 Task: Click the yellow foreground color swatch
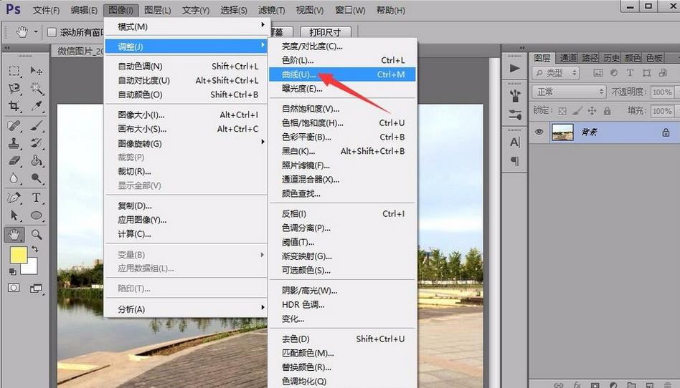(x=18, y=256)
